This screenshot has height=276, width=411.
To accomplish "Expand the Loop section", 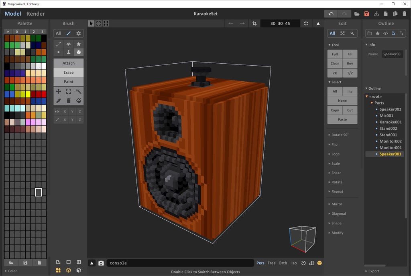I will pos(335,154).
